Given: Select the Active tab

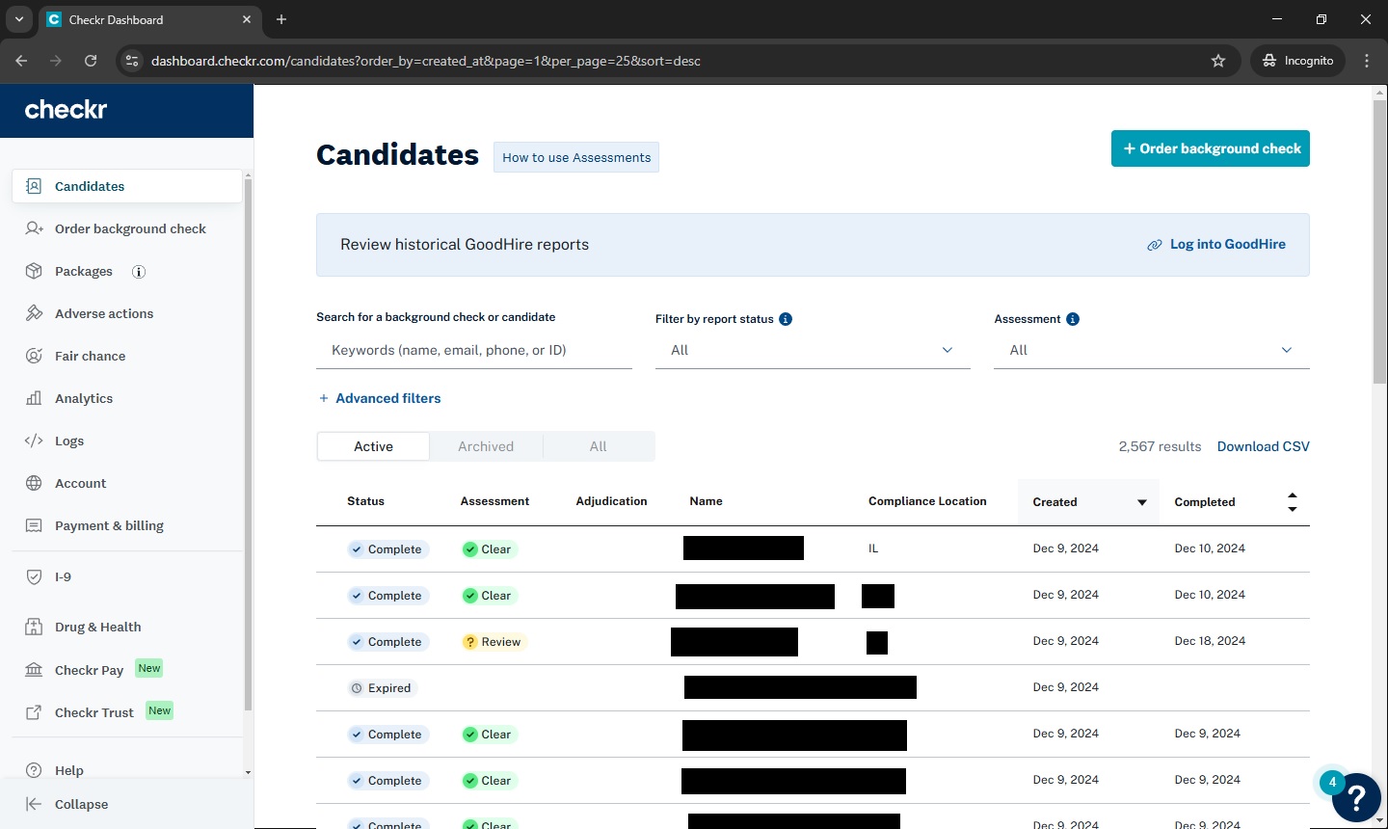Looking at the screenshot, I should tap(373, 446).
